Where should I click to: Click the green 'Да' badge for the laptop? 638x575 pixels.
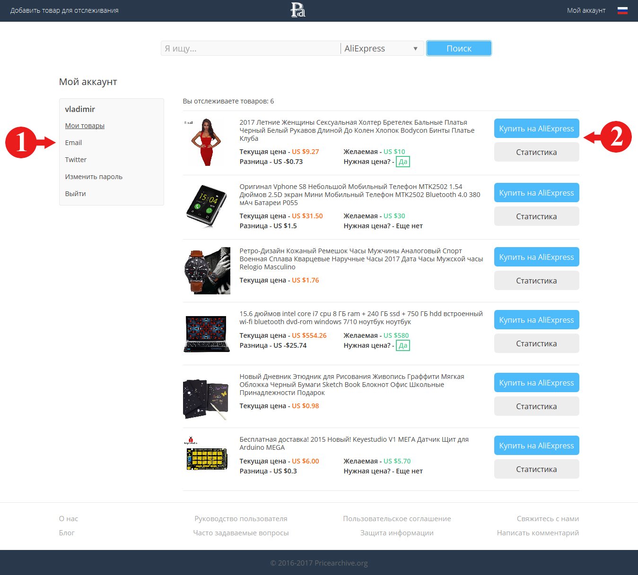403,345
